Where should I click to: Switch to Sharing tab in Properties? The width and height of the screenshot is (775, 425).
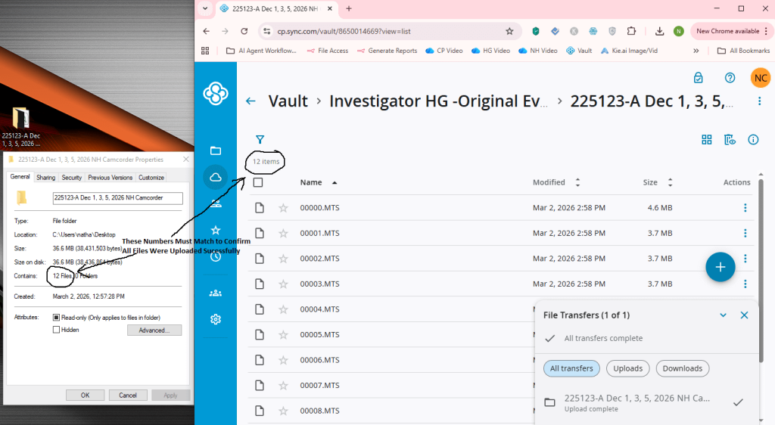click(45, 178)
